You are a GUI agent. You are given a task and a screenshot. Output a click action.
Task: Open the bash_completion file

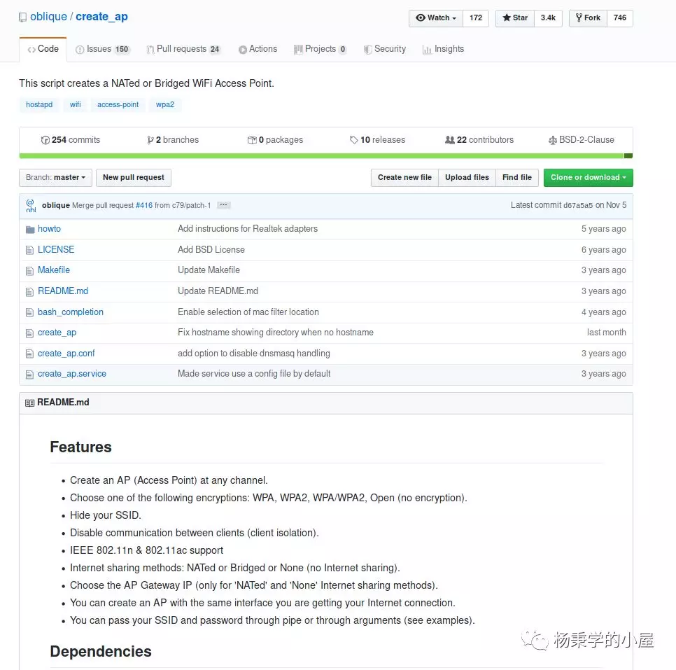[71, 312]
